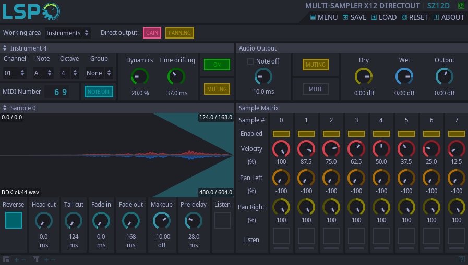This screenshot has height=265, width=468.
Task: Click the Listen button in the sample editor
Action: coord(223,220)
